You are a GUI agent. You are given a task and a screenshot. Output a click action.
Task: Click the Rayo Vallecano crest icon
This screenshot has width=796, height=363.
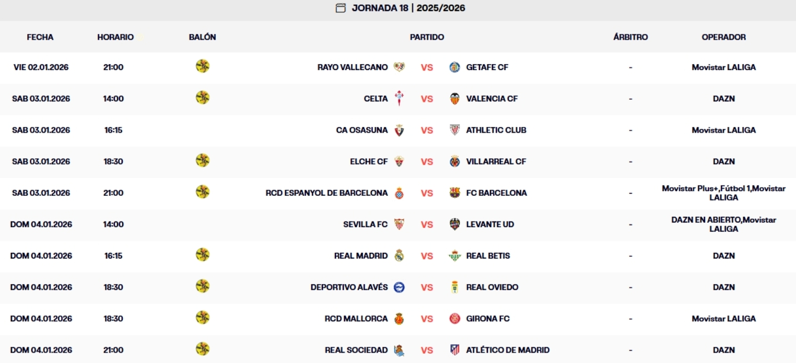(398, 67)
